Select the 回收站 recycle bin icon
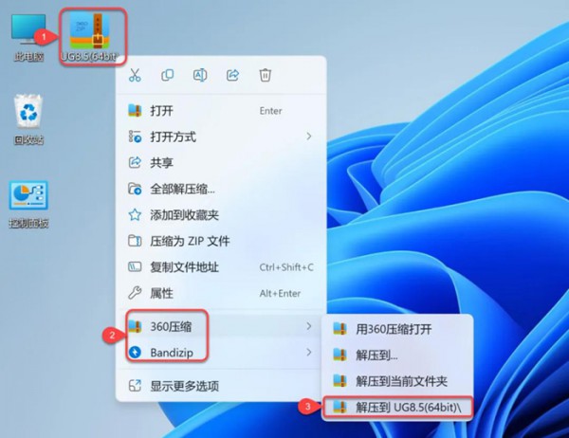 pyautogui.click(x=28, y=119)
